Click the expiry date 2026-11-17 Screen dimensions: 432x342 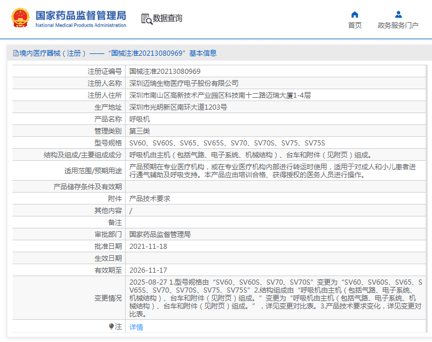click(x=148, y=270)
